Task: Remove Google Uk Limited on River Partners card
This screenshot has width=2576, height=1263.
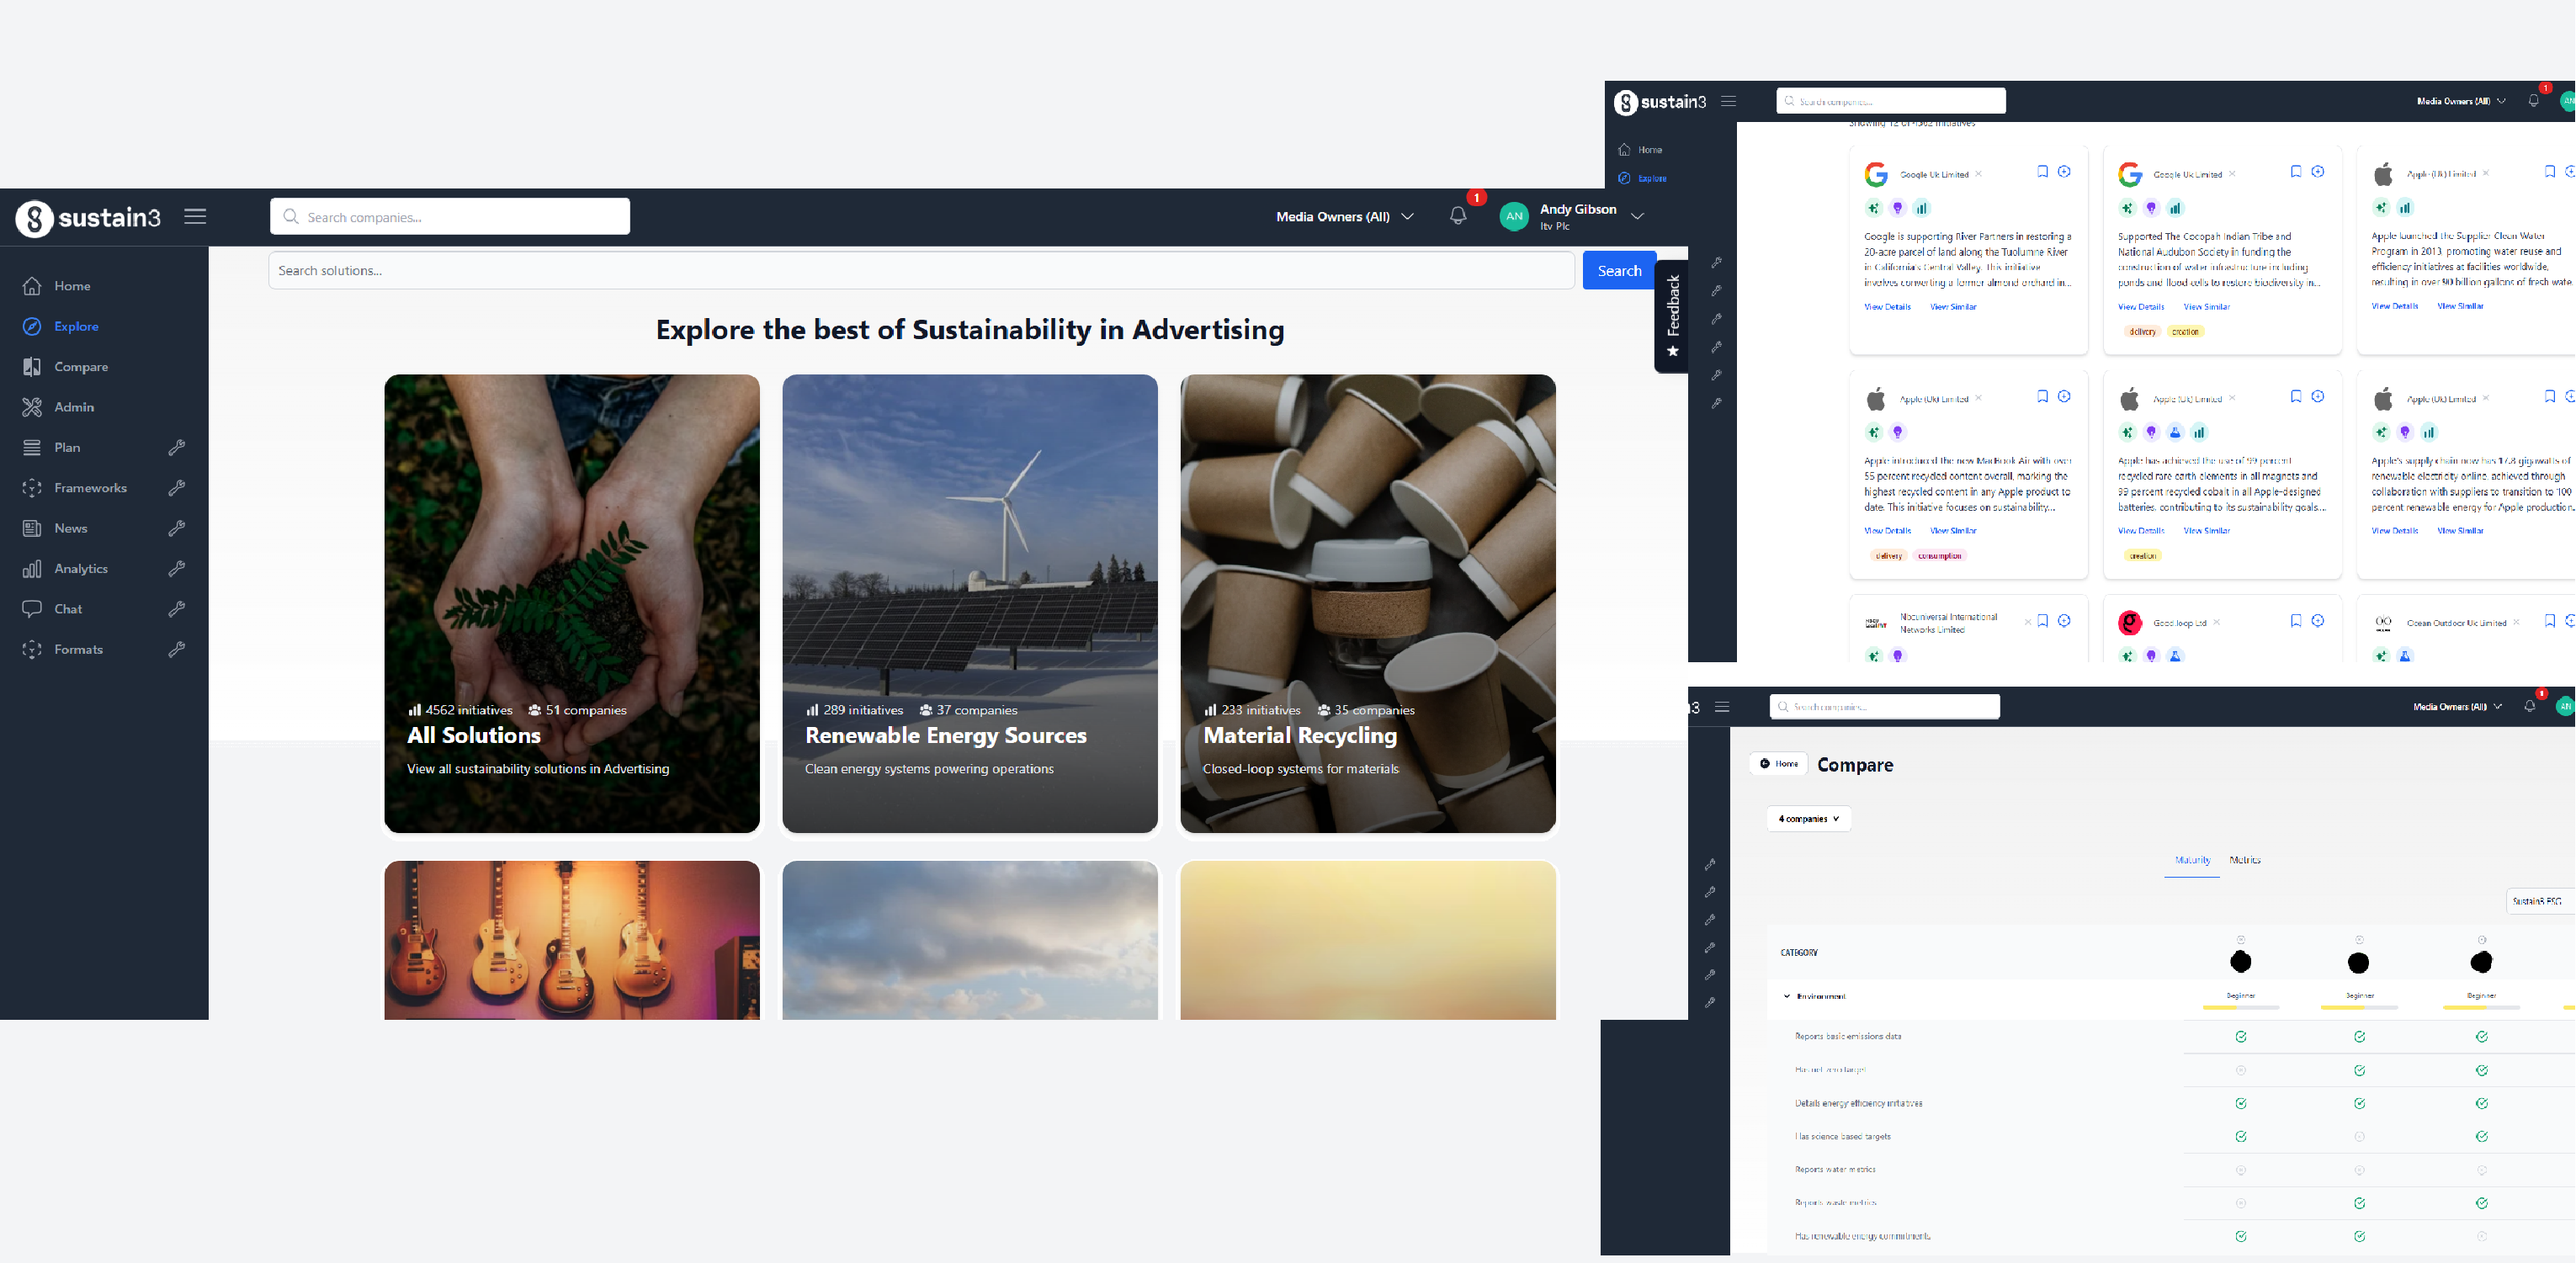Action: coord(1978,174)
